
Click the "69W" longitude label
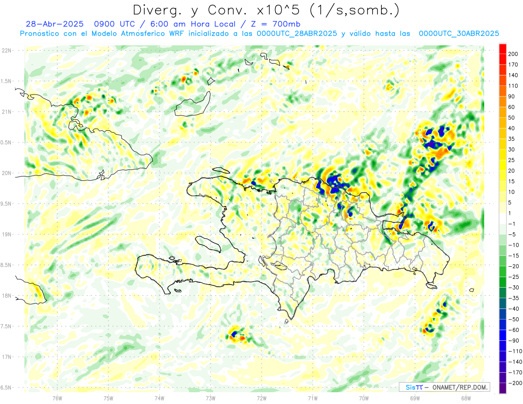click(414, 398)
